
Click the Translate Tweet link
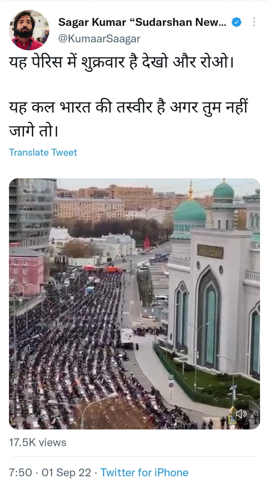pos(43,152)
